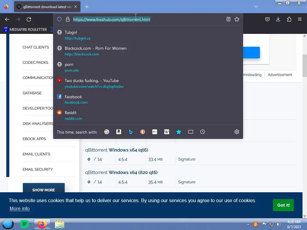Open the taskbar clock showing 4:28 AM
Viewport: 307px width, 230px height.
[x=294, y=224]
